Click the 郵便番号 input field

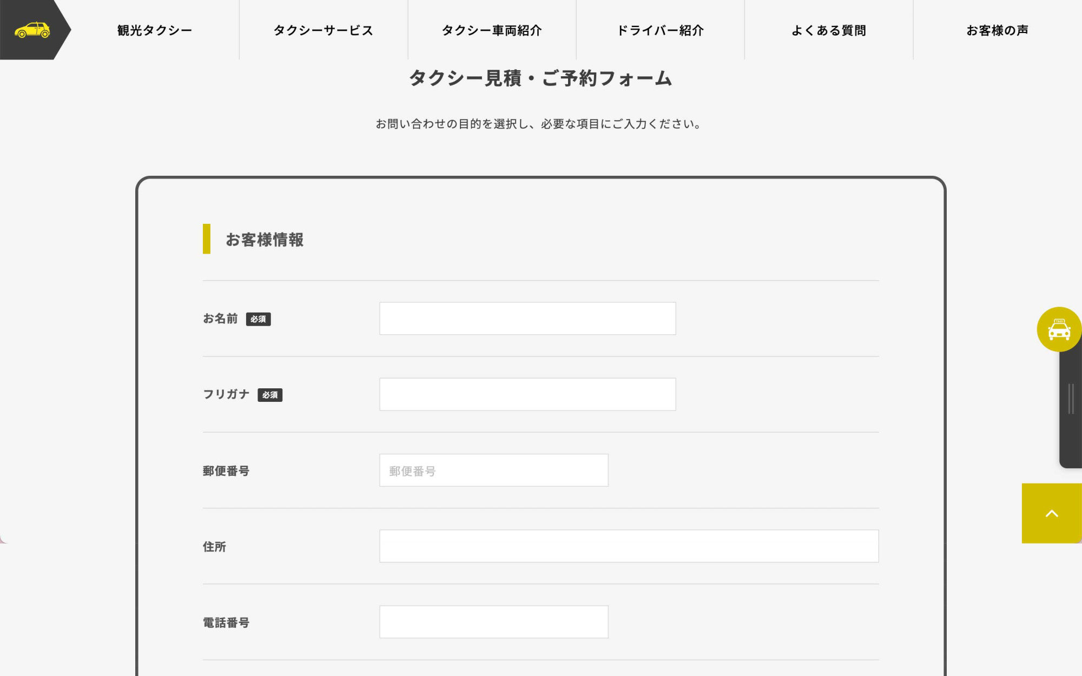pos(493,470)
